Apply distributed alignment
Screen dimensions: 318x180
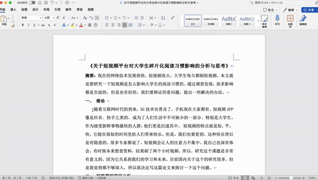(x=130, y=25)
